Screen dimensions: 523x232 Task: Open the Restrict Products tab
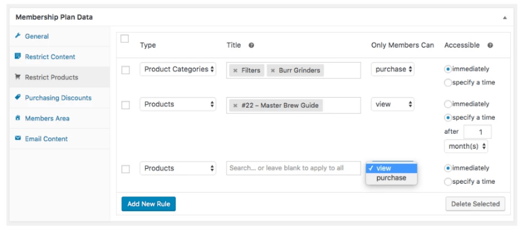pyautogui.click(x=60, y=77)
